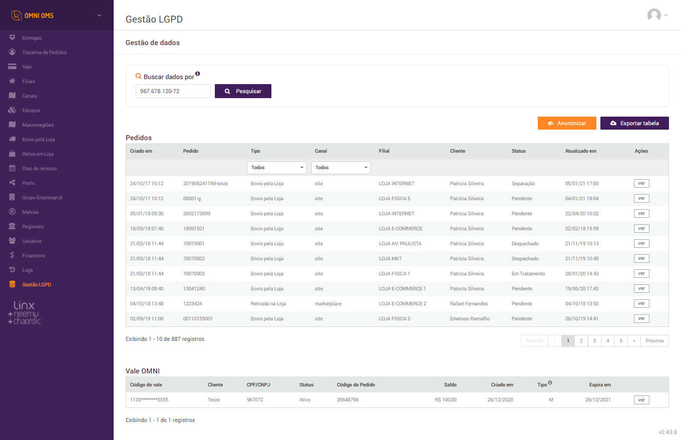Screen dimensions: 681x440
Task: Click the orange Anonimizar button
Action: [x=567, y=123]
